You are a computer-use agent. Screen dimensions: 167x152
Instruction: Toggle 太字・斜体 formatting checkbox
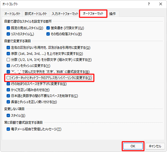click(8, 72)
